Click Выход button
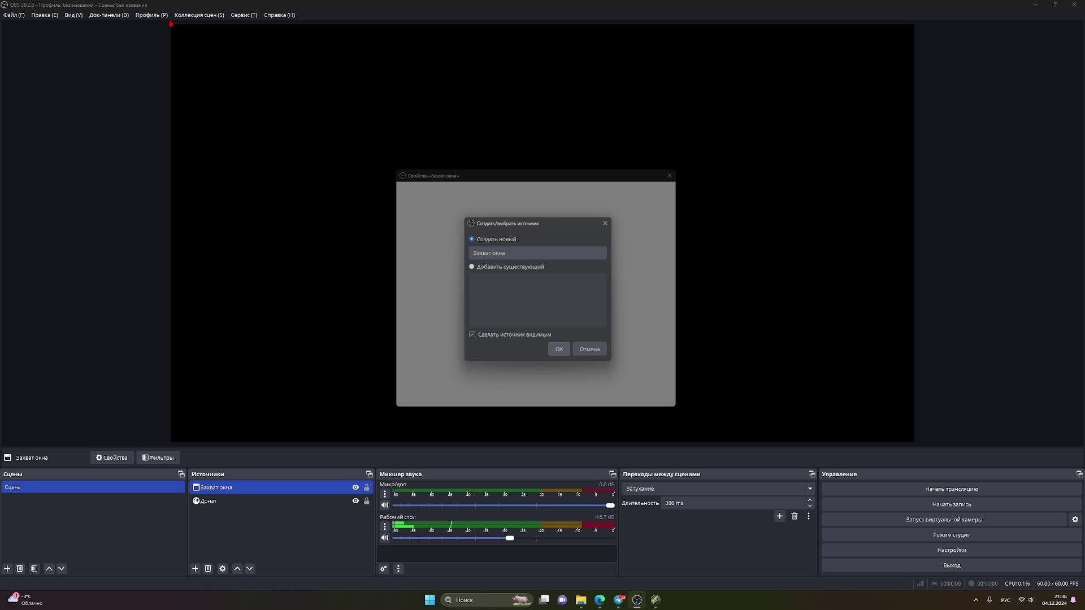This screenshot has width=1085, height=610. pyautogui.click(x=952, y=565)
